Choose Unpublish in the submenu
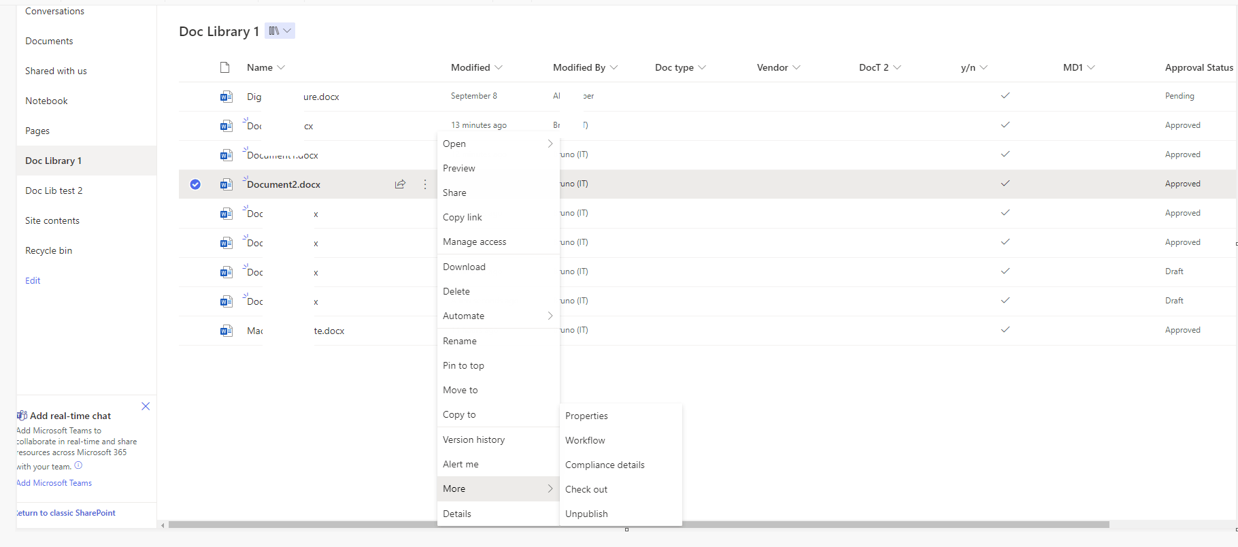This screenshot has height=547, width=1238. (x=620, y=514)
